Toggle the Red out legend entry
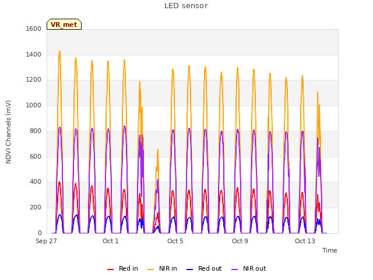 coord(204,268)
